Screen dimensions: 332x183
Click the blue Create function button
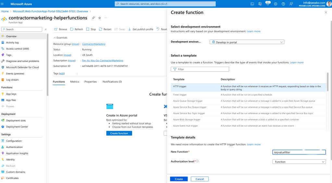coord(119,133)
